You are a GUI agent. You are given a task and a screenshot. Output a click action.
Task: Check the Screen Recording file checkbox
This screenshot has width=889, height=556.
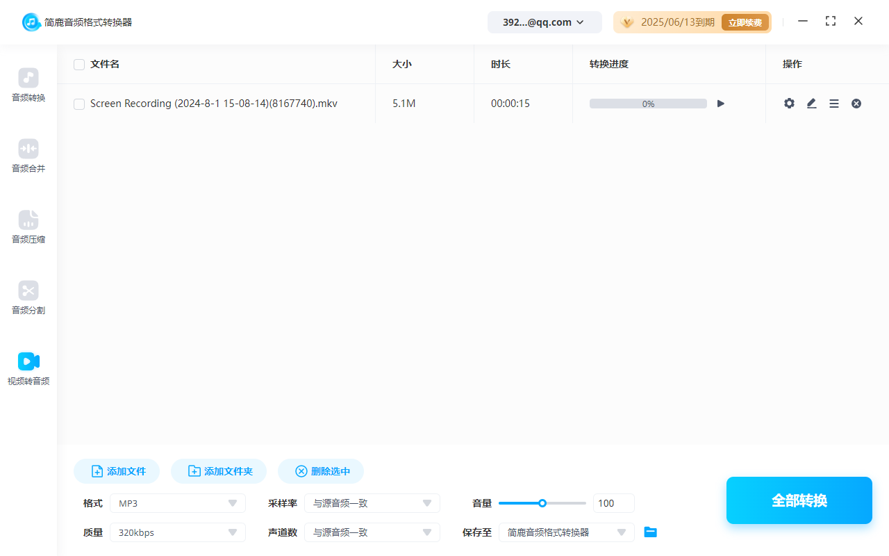point(79,104)
